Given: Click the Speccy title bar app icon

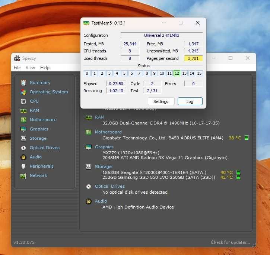Looking at the screenshot, I should pos(17,58).
